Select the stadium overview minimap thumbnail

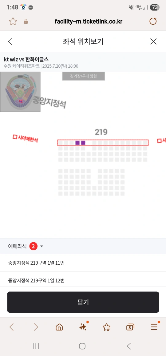(20, 92)
